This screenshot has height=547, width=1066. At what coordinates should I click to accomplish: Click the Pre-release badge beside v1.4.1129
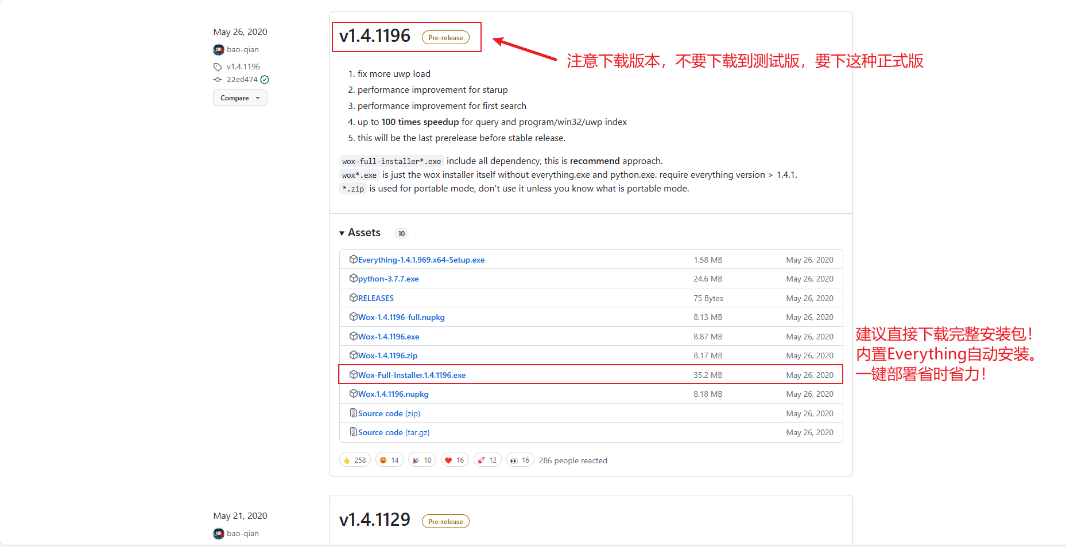tap(445, 522)
